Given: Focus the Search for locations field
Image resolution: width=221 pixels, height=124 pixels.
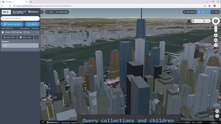Looking at the screenshot, I should (x=20, y=18).
